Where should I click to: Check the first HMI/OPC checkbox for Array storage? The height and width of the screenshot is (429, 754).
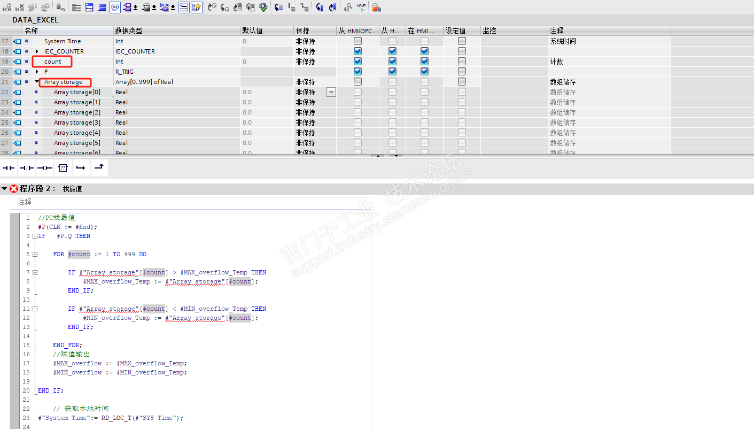point(357,82)
